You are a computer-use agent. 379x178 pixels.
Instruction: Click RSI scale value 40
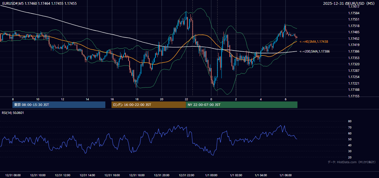click(x=350, y=145)
